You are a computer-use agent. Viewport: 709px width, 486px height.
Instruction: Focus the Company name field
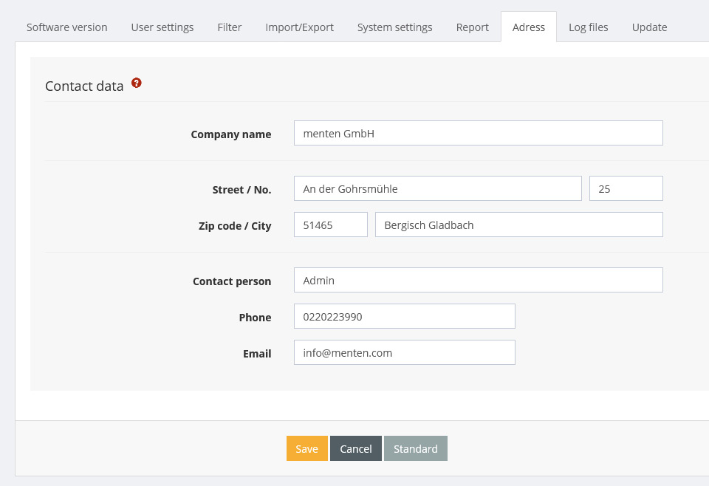click(x=478, y=133)
